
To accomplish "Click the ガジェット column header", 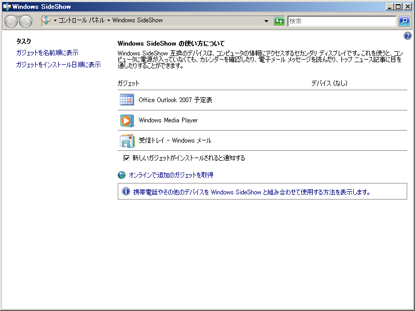I will [128, 83].
